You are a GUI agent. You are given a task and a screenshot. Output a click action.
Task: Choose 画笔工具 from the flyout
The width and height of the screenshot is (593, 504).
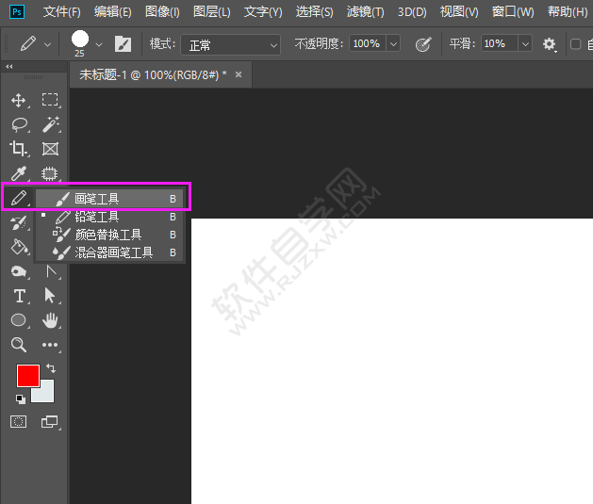tap(109, 199)
